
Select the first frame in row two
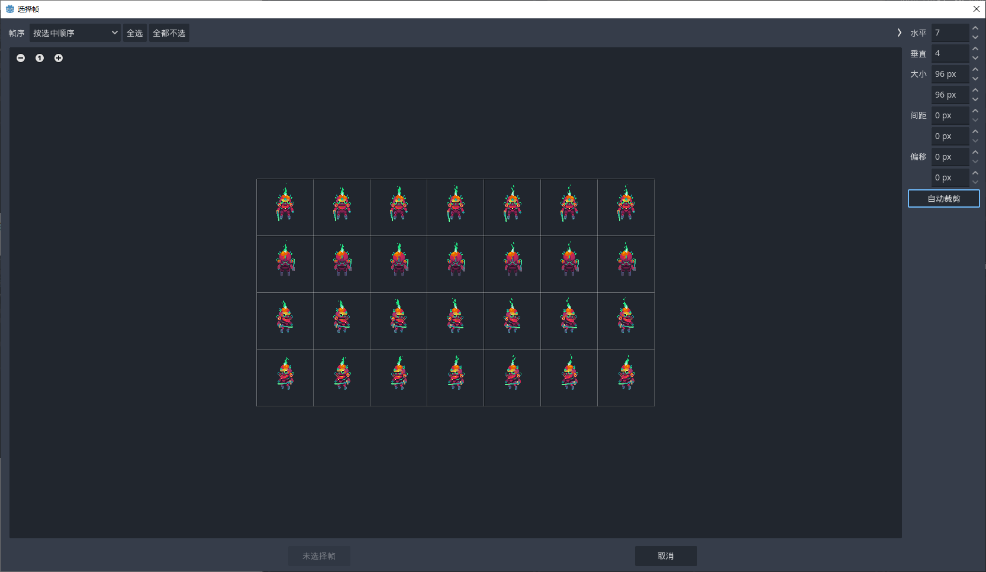click(x=285, y=264)
